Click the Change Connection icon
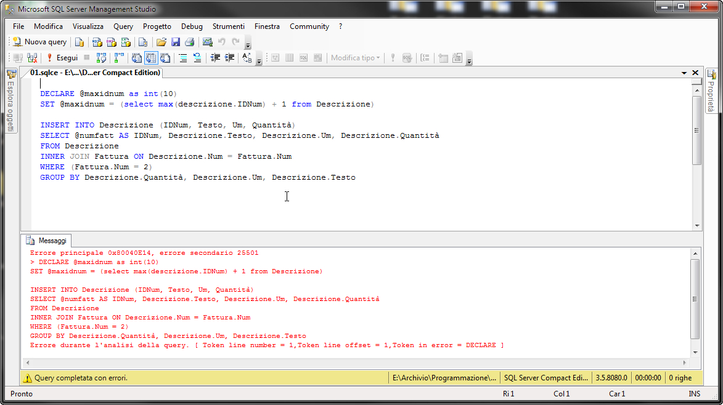Screen dimensions: 723x405 (32, 58)
